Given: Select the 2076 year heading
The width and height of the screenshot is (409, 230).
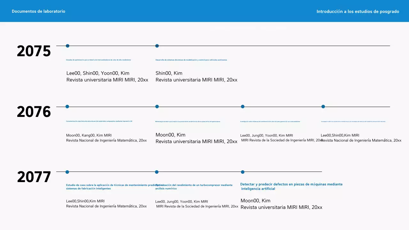Looking at the screenshot, I should (x=34, y=112).
